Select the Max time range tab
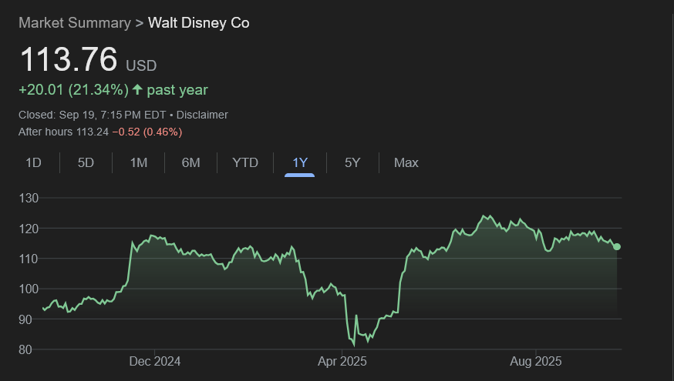Screen dimensions: 674x381 coord(406,162)
